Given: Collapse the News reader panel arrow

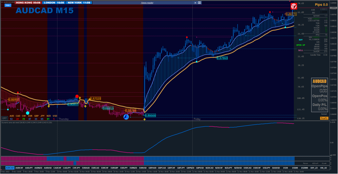Looking at the screenshot, I should point(195,3).
